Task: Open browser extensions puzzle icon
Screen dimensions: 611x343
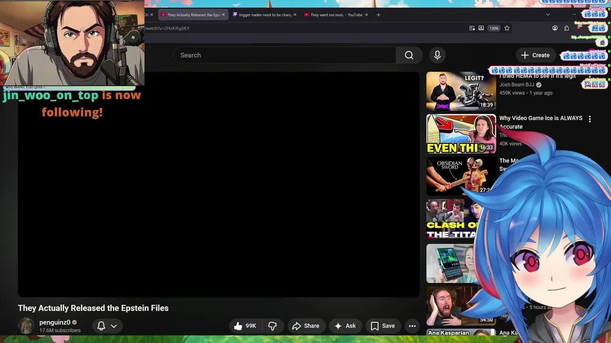Action: tap(567, 28)
